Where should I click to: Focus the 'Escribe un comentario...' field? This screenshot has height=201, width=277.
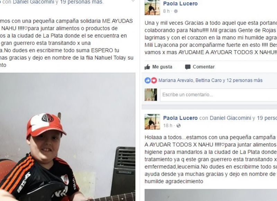pos(218,95)
